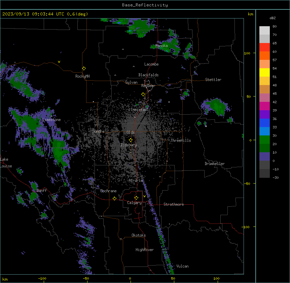Click the white plus marker west of Drumheller
Screen dimensions: 290x283
click(x=206, y=126)
